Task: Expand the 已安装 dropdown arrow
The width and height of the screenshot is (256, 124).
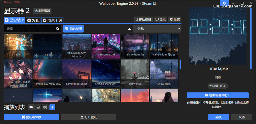Action: point(23,20)
